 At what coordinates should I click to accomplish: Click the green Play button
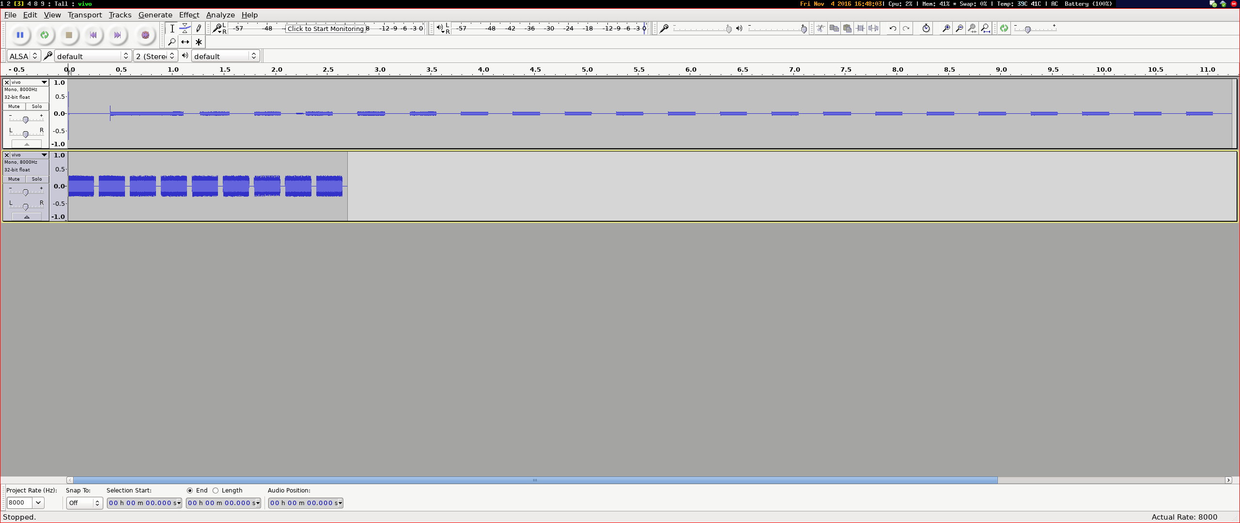coord(45,35)
